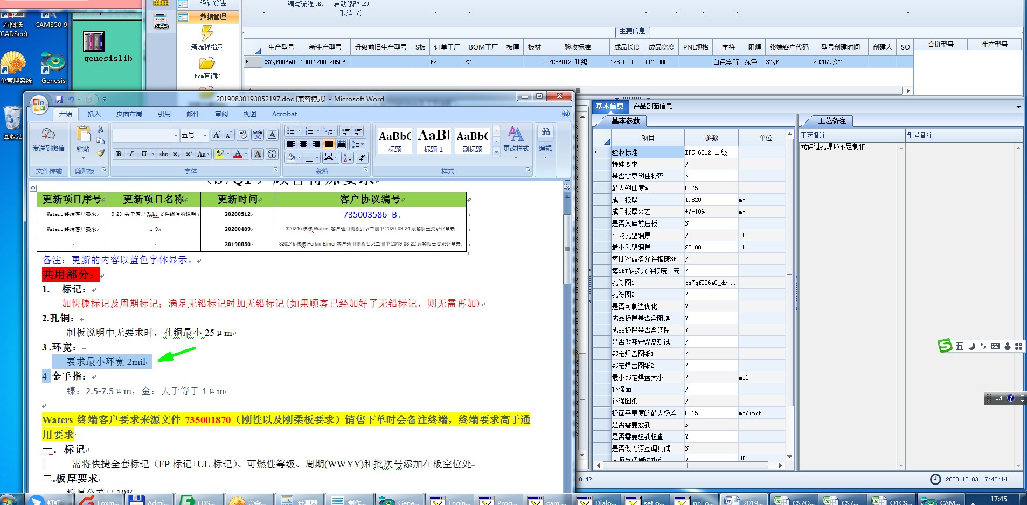1027x505 pixels.
Task: Click the Clear Formatting eraser icon
Action: pos(243,135)
